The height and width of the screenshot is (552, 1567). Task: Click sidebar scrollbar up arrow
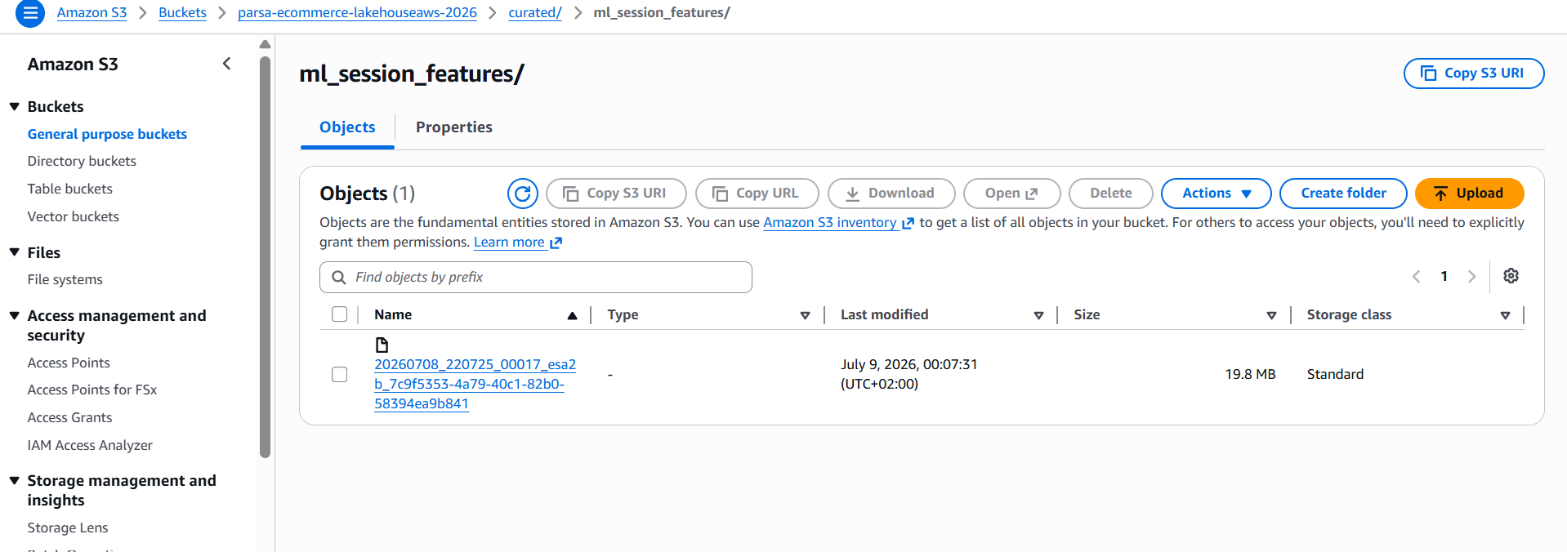click(265, 44)
